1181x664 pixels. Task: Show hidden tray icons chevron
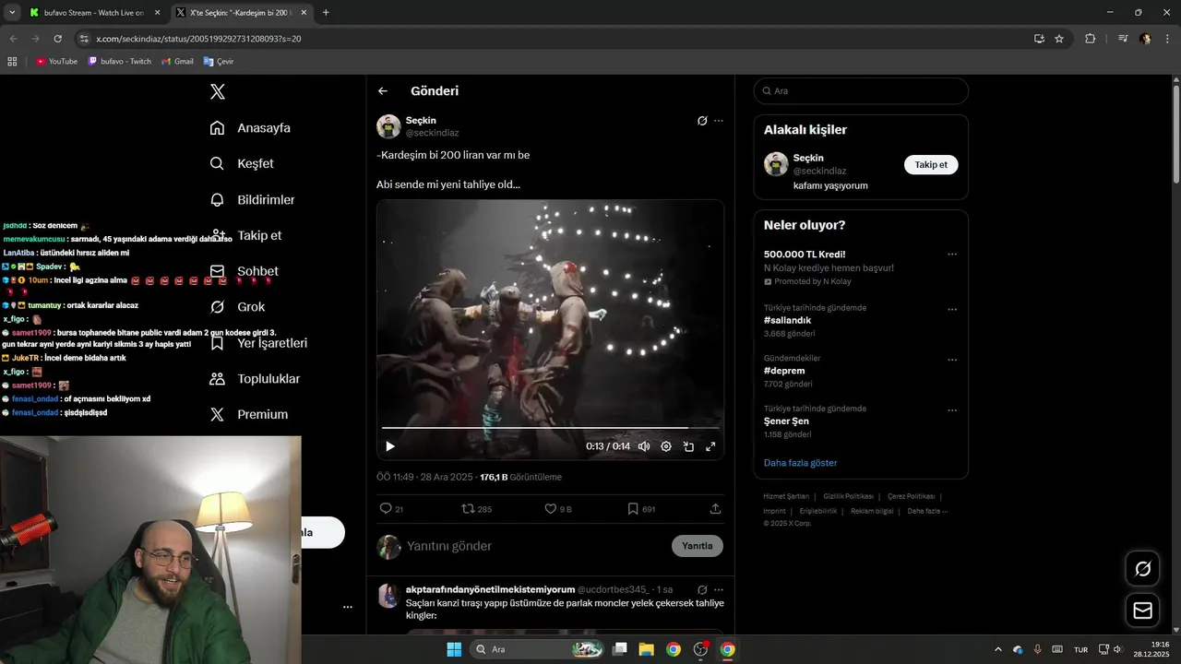pos(997,649)
